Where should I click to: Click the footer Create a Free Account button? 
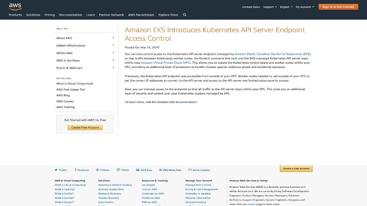(x=296, y=168)
